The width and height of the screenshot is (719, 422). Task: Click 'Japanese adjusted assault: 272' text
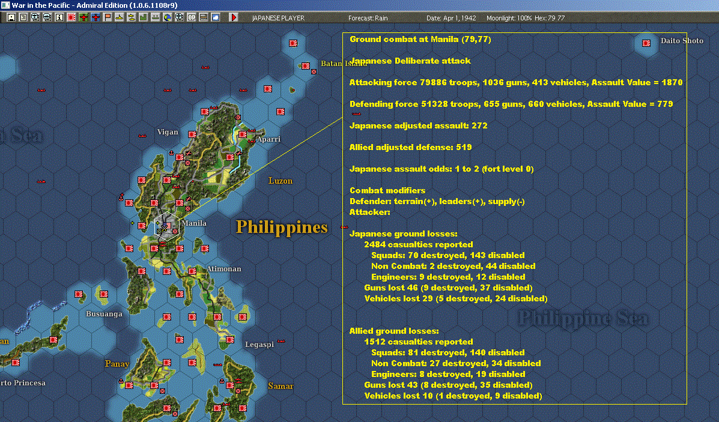point(418,125)
